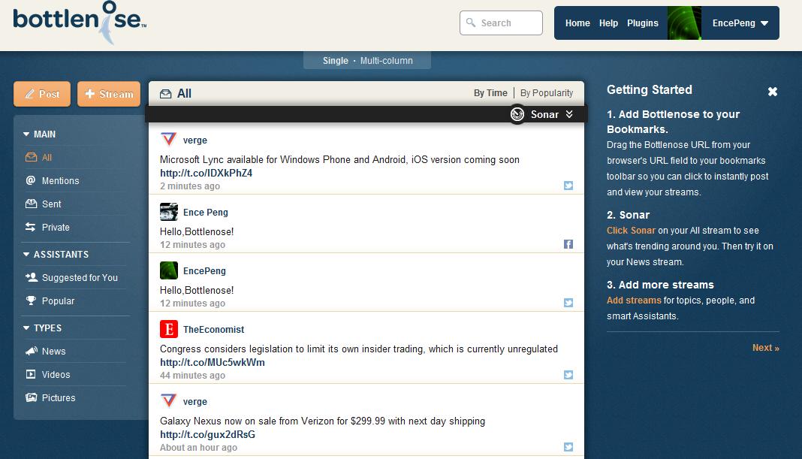The image size is (802, 459).
Task: Open the Help menu item
Action: point(608,23)
